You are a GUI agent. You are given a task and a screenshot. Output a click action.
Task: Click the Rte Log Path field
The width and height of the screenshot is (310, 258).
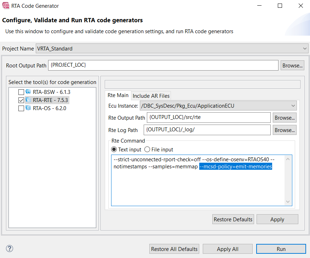coord(207,130)
